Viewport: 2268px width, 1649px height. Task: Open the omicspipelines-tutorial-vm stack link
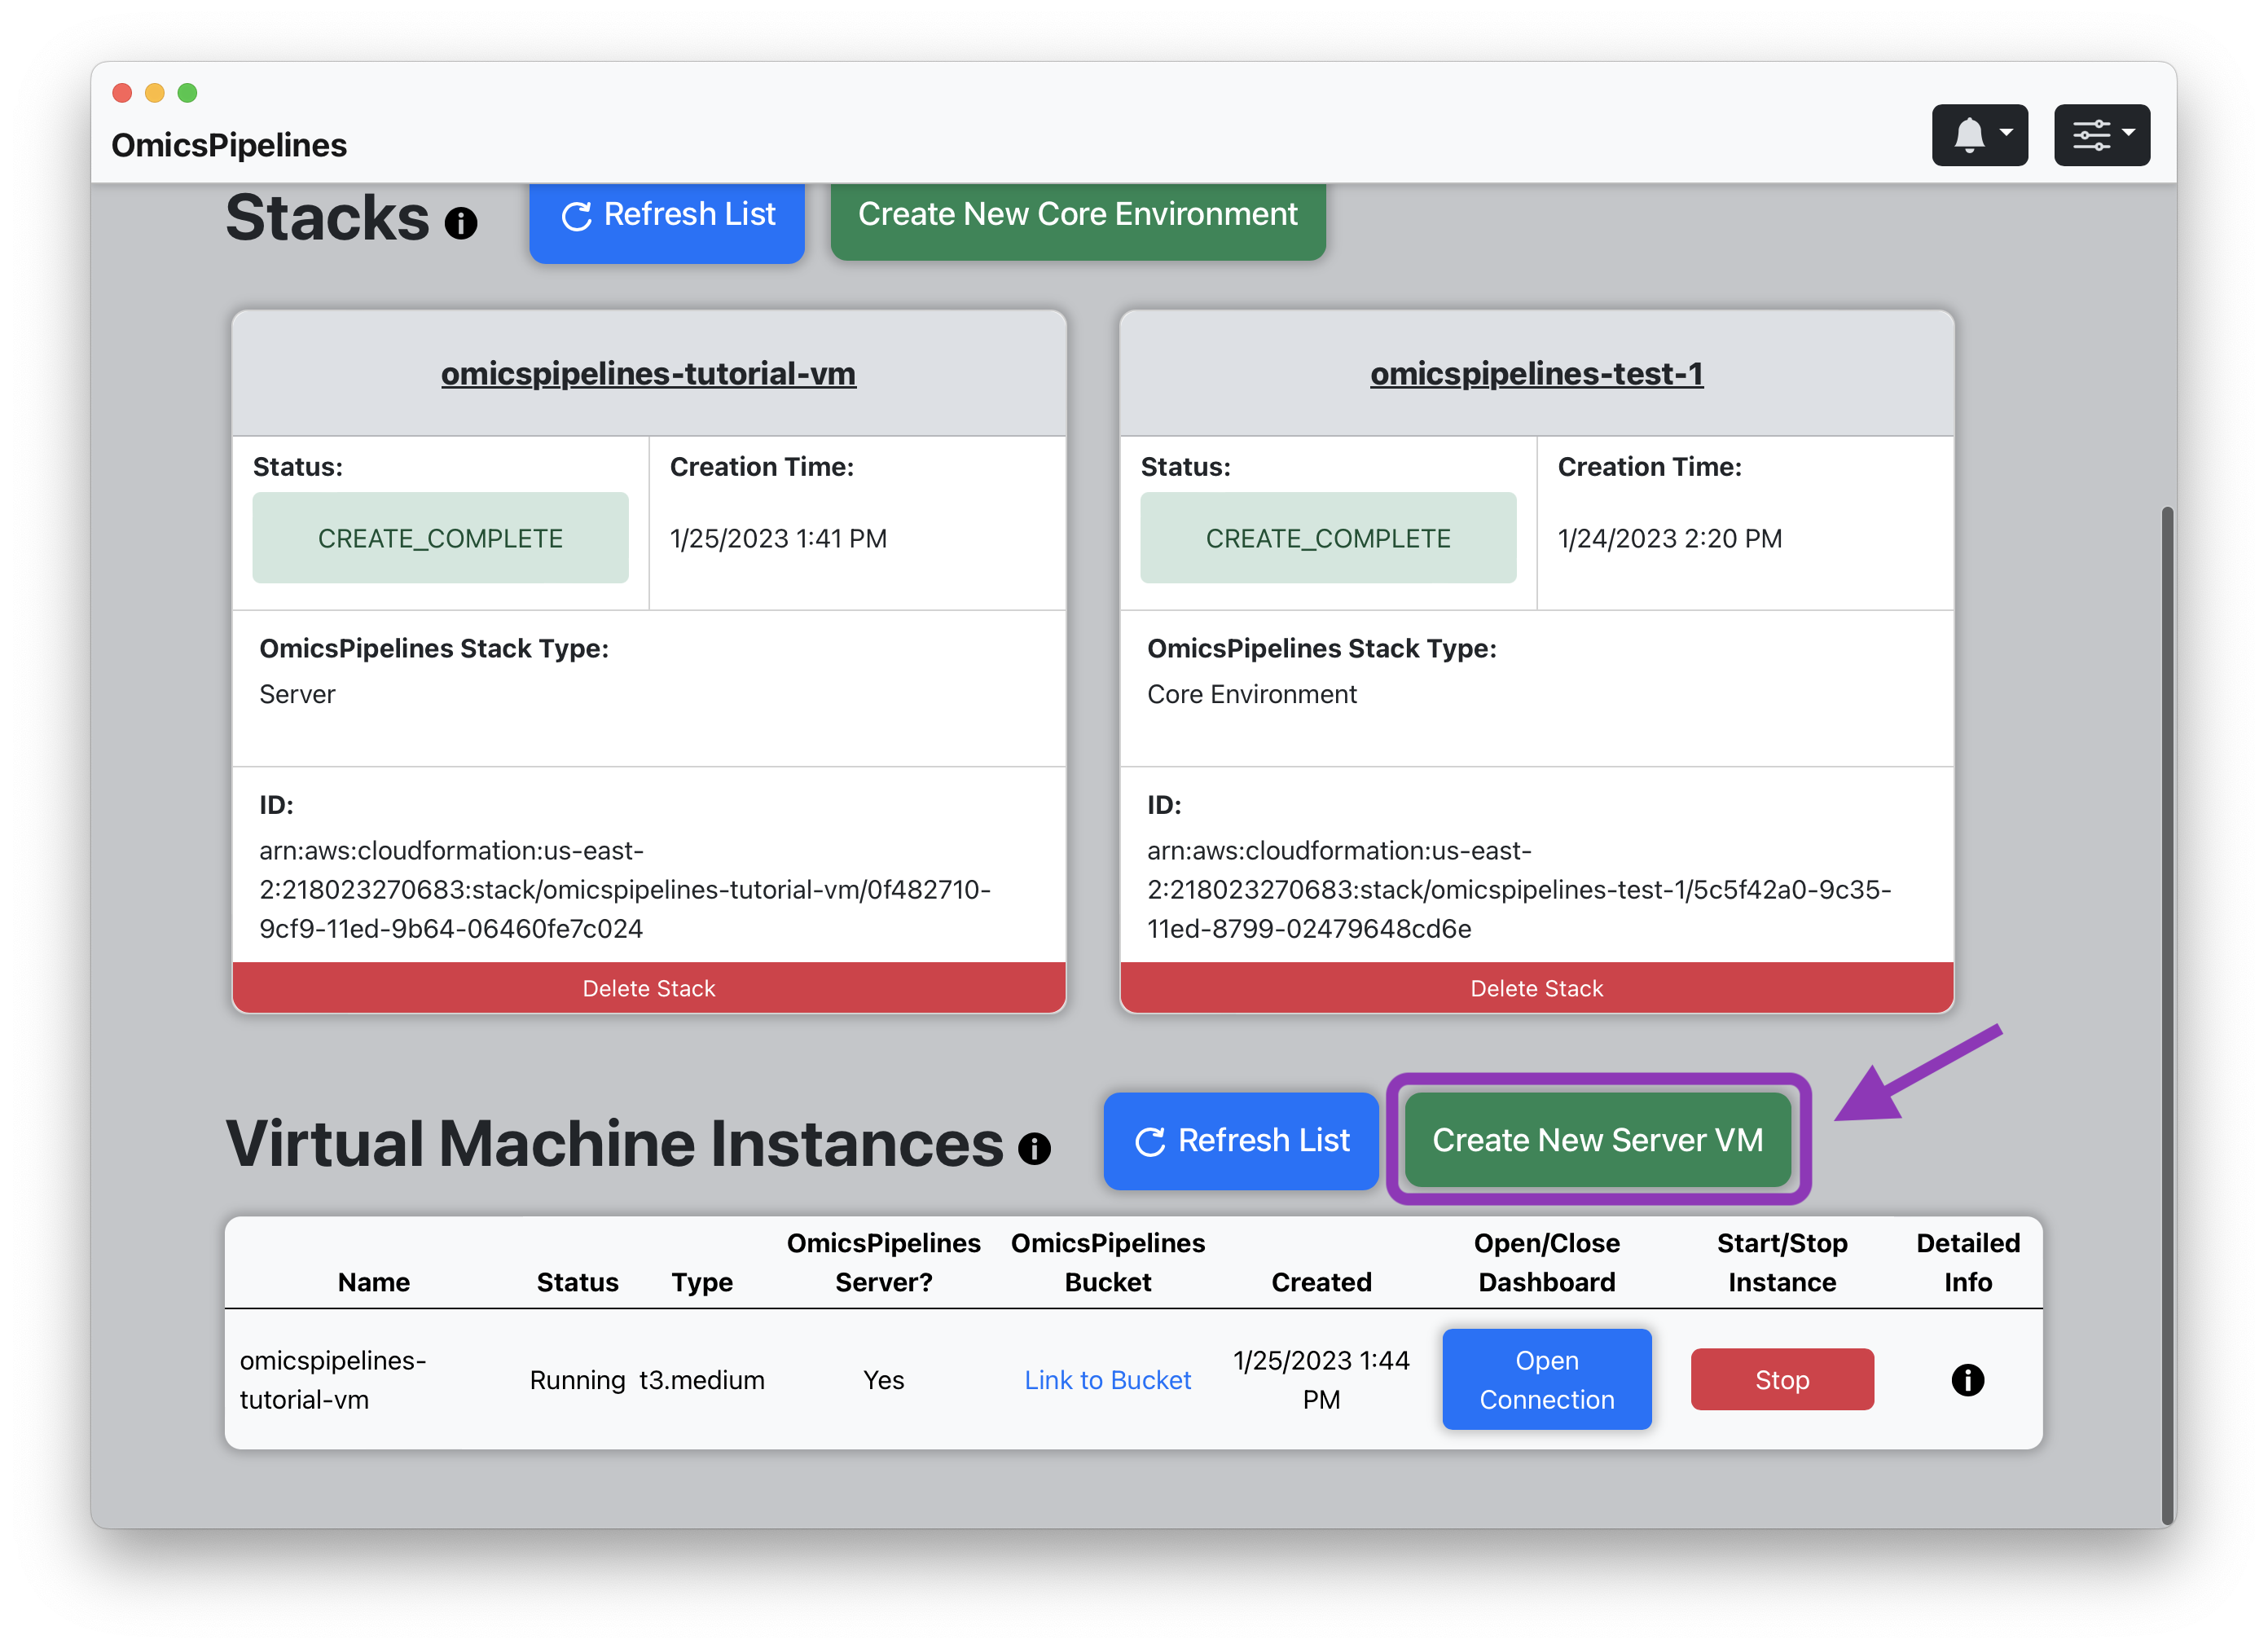tap(648, 373)
